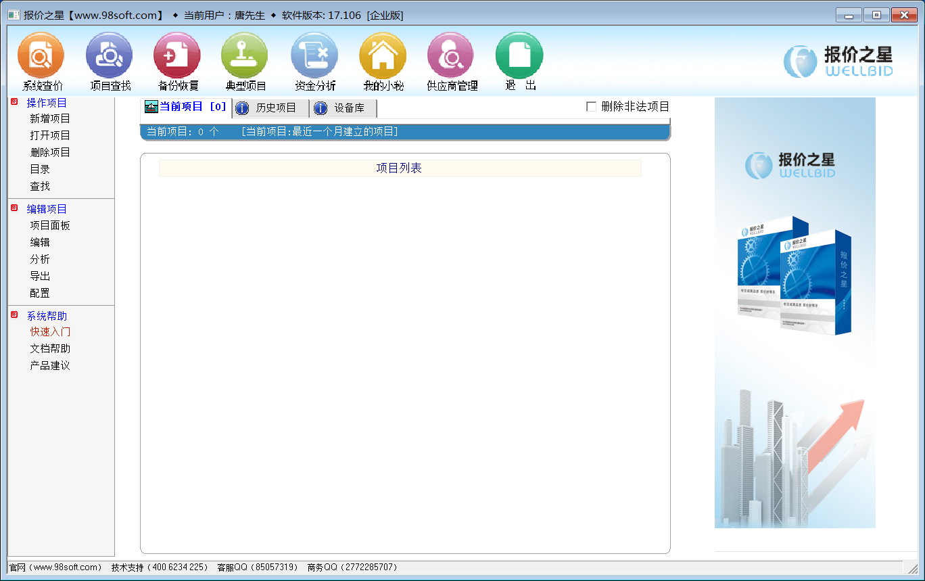Switch to the 当前项目 [0] tab
The height and width of the screenshot is (581, 925).
tap(186, 107)
